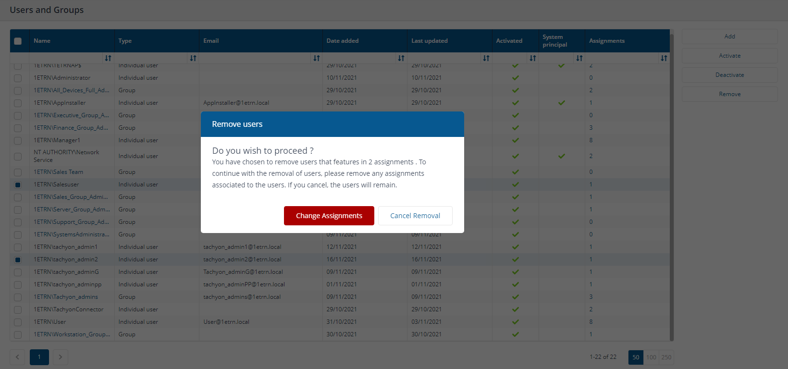Viewport: 788px width, 369px height.
Task: Check the 1ETRN\Administrator row checkbox
Action: (x=18, y=78)
